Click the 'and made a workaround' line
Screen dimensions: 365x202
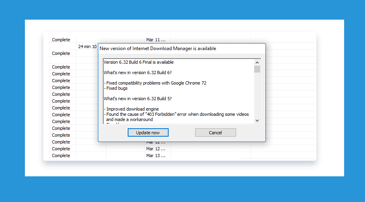(x=129, y=119)
